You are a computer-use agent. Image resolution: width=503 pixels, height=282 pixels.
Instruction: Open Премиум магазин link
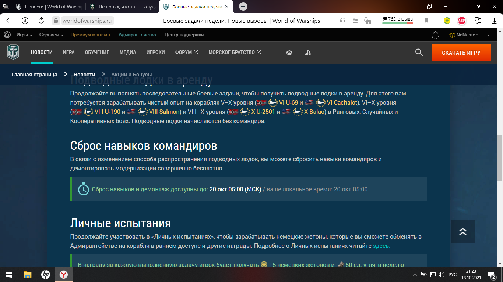point(90,35)
